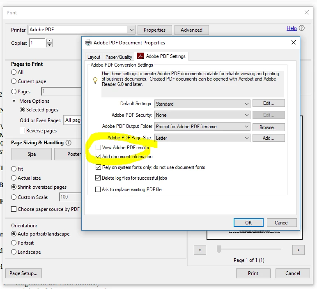This screenshot has height=289, width=317.
Task: Open Default Settings dropdown showing Standard
Action: point(202,104)
